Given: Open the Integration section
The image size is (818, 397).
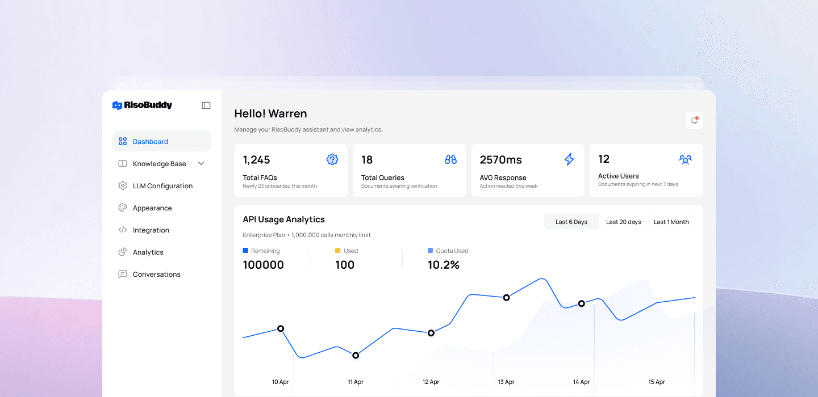Looking at the screenshot, I should tap(162, 230).
